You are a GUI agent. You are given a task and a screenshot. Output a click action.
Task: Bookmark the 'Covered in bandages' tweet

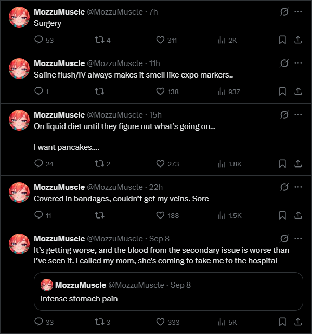pyautogui.click(x=282, y=215)
